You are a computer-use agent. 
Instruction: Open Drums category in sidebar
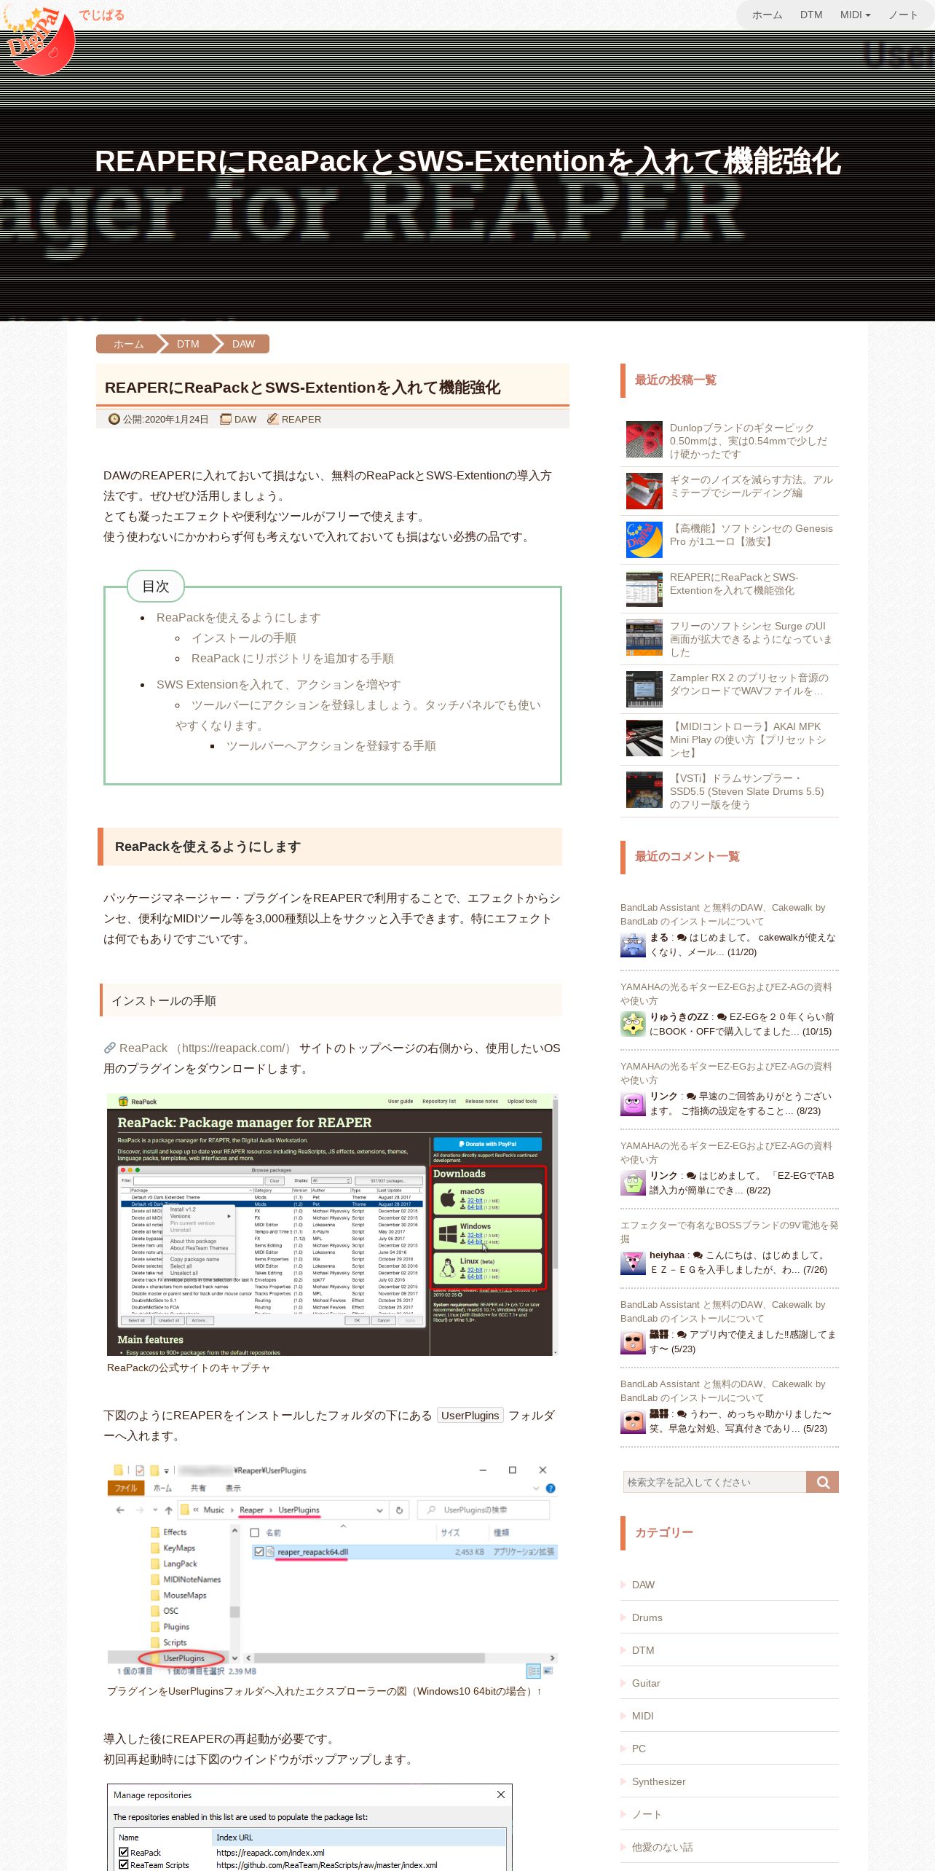pyautogui.click(x=647, y=1617)
